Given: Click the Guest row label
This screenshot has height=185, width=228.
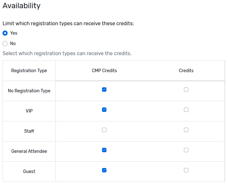Looking at the screenshot, I should click(x=29, y=171).
